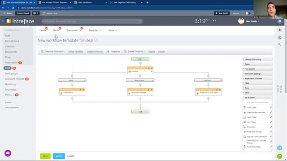Image resolution: width=287 pixels, height=161 pixels.
Task: Expand Element Processing activity group
Action: 257,59
